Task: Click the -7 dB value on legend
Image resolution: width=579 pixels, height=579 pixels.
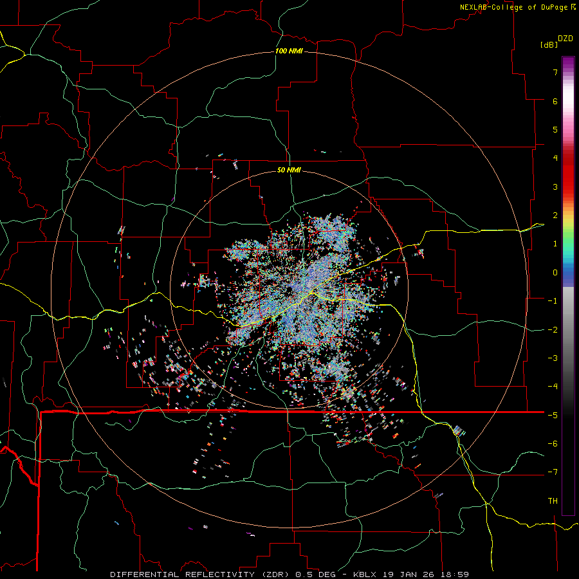Action: (553, 472)
